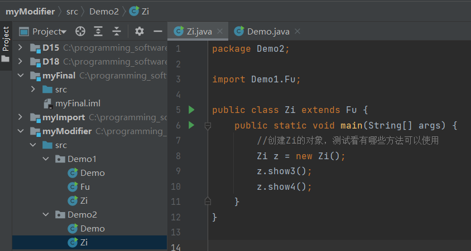Click 'z.show3();' on line 9

284,171
